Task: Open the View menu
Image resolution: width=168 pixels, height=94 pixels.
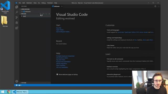Action: [x=35, y=3]
